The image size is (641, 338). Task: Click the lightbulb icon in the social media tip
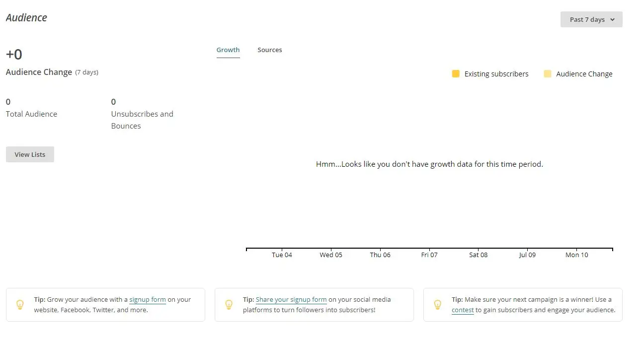coord(229,304)
